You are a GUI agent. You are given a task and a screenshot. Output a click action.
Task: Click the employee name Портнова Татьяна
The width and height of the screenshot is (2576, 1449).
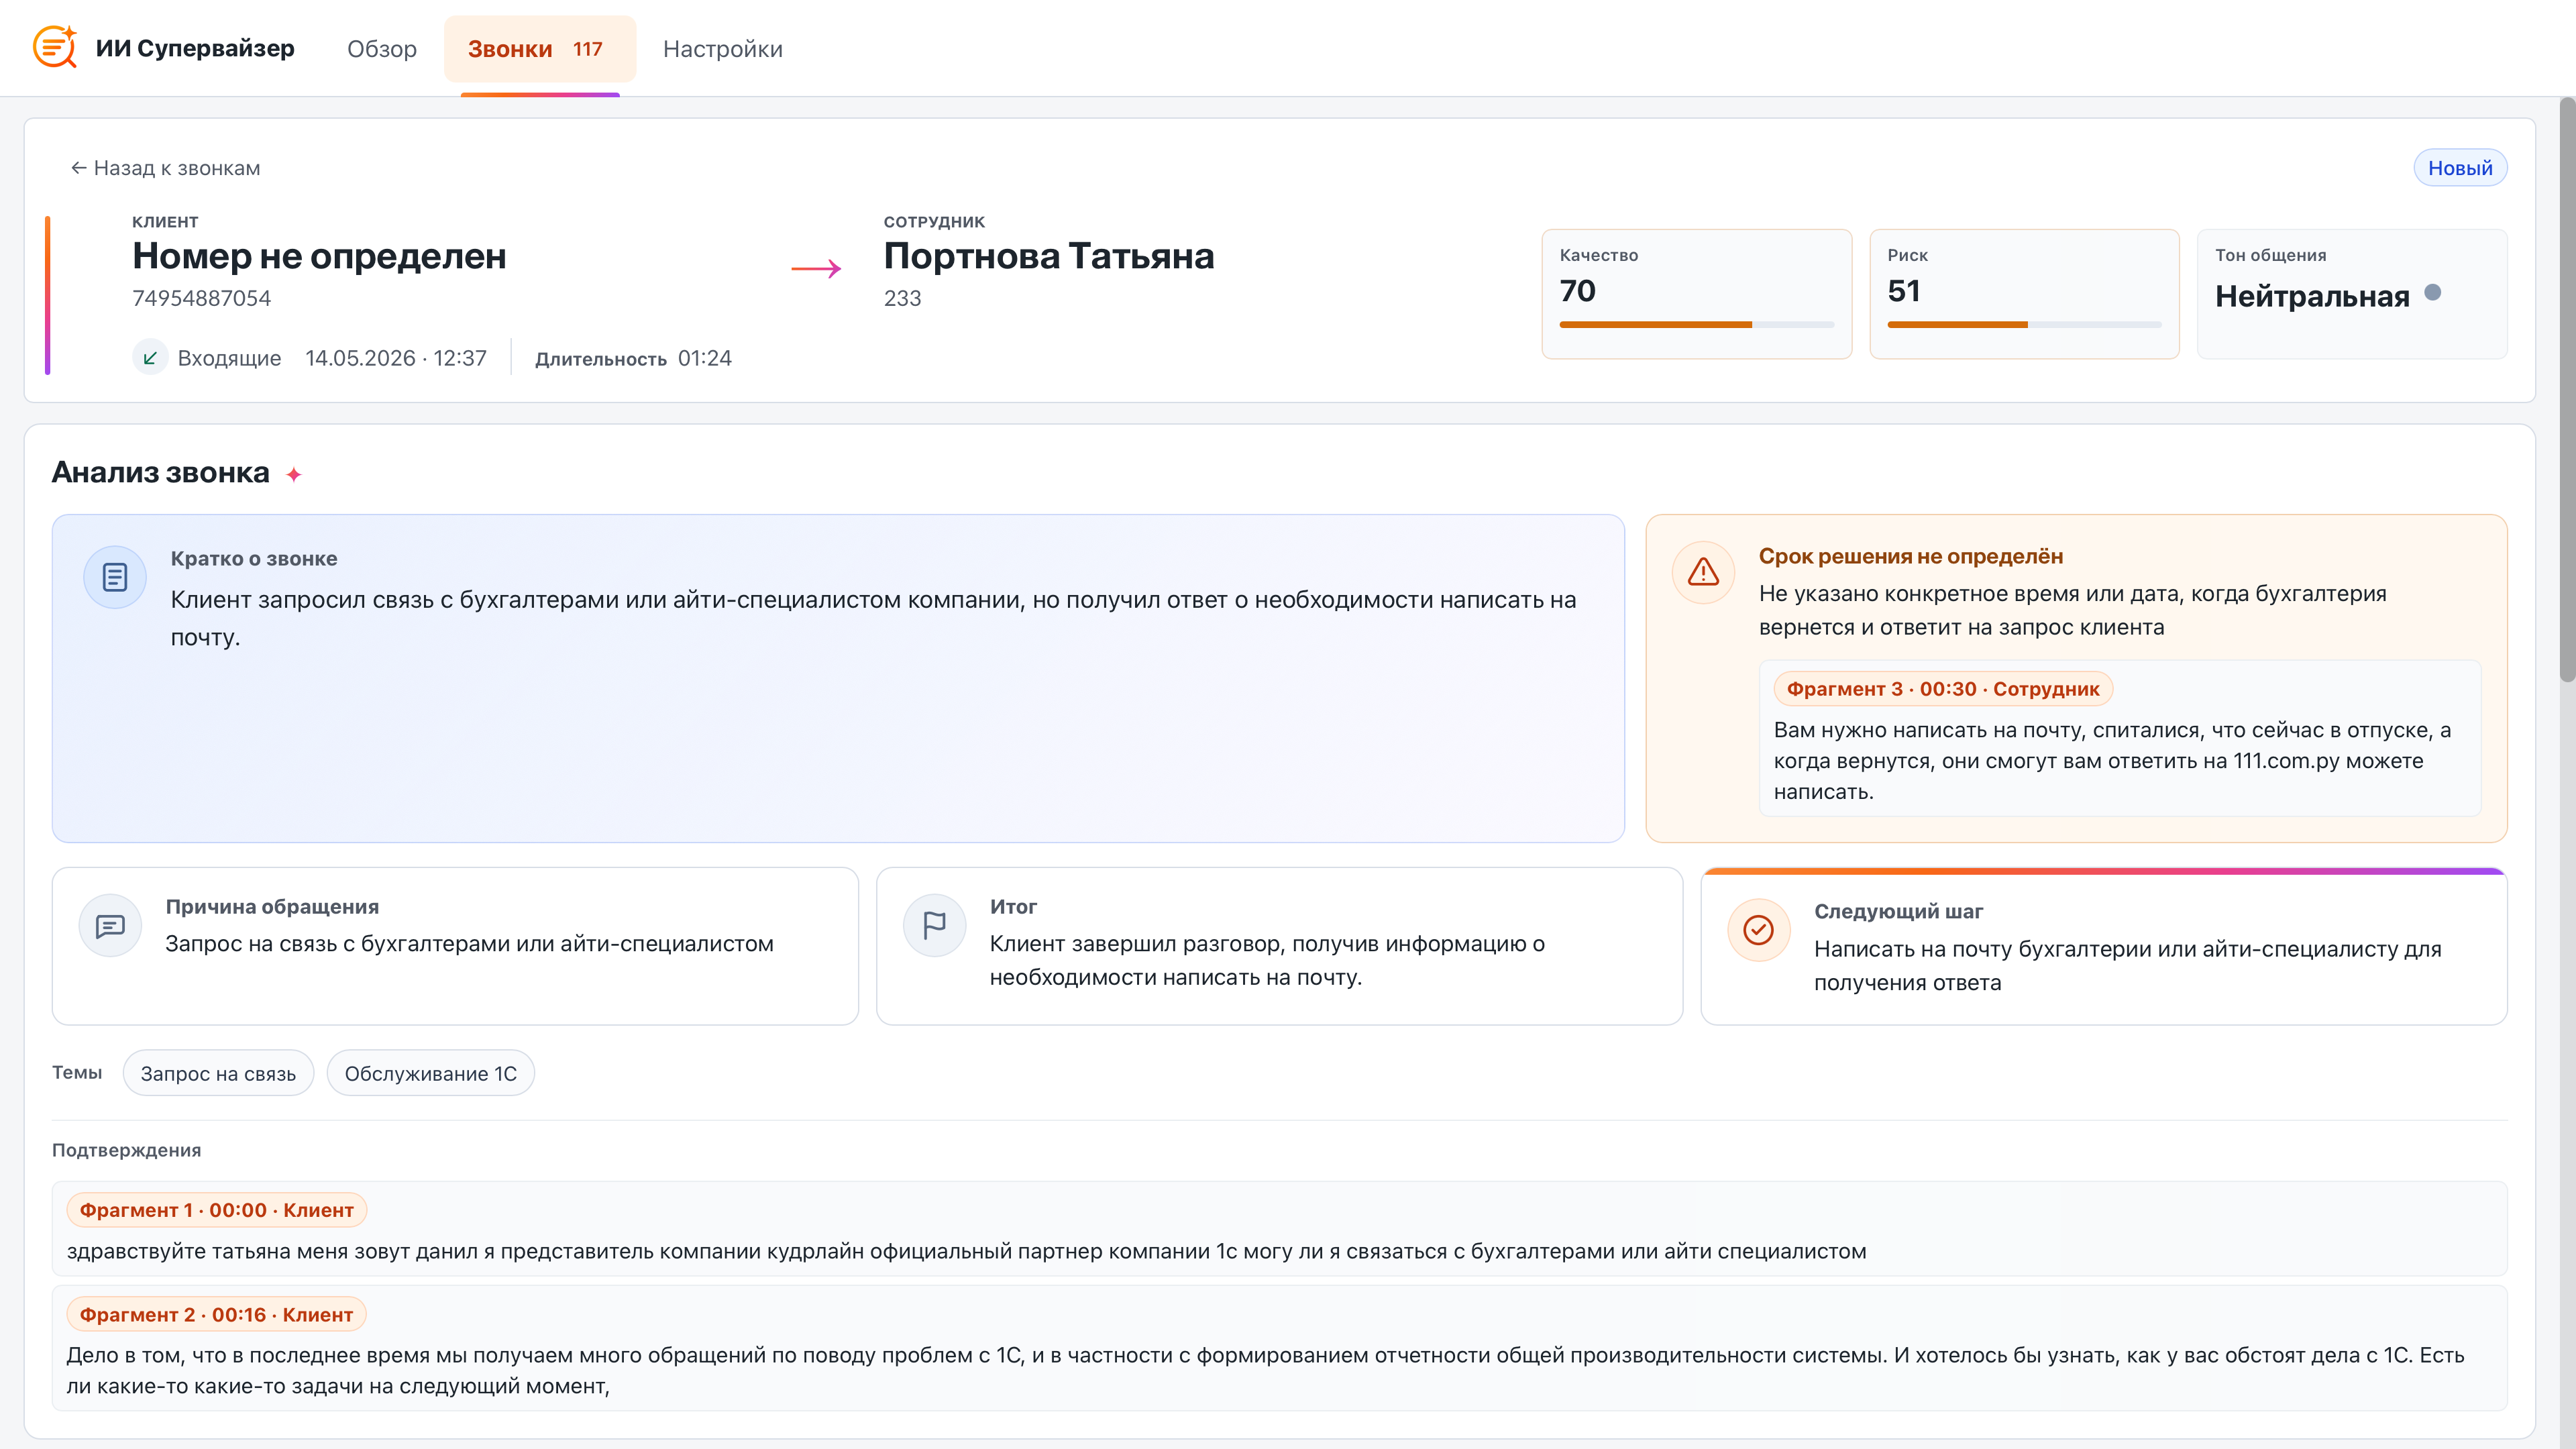pyautogui.click(x=1049, y=256)
